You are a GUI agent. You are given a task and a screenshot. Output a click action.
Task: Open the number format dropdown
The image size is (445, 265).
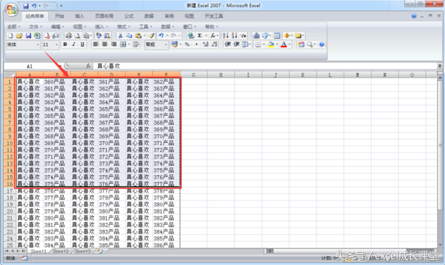pos(166,45)
